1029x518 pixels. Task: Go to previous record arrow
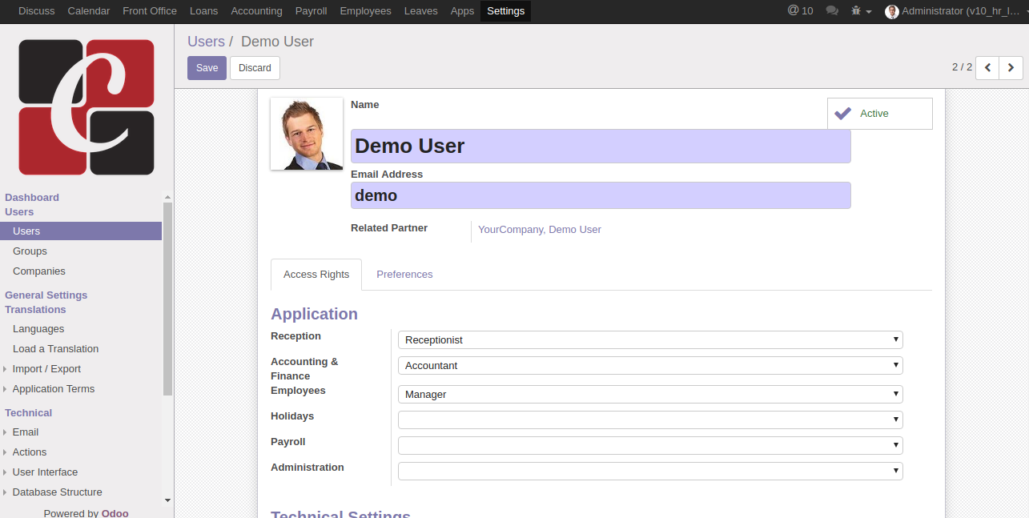pyautogui.click(x=987, y=68)
